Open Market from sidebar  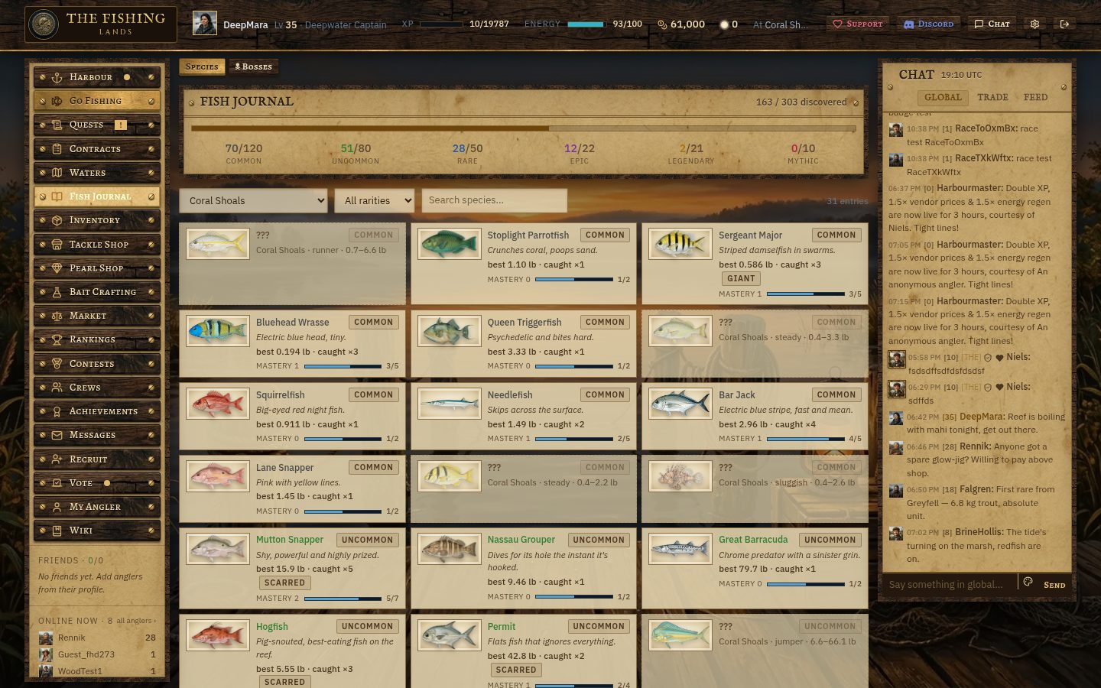coord(97,316)
